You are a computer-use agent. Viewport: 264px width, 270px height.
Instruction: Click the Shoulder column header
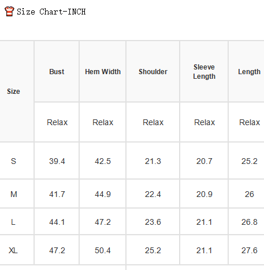point(153,72)
